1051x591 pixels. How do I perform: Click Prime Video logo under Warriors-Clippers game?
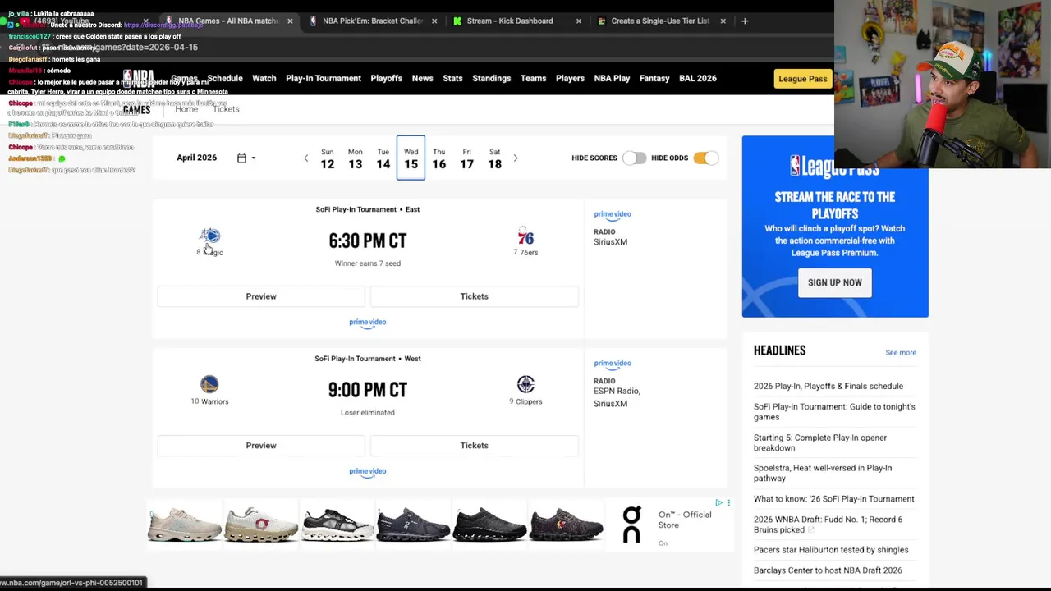click(x=367, y=472)
